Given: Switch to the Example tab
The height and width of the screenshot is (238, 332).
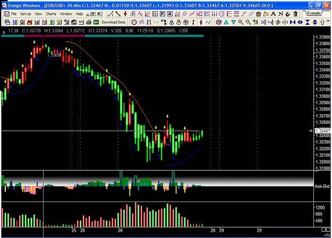Looking at the screenshot, I should [x=313, y=13].
